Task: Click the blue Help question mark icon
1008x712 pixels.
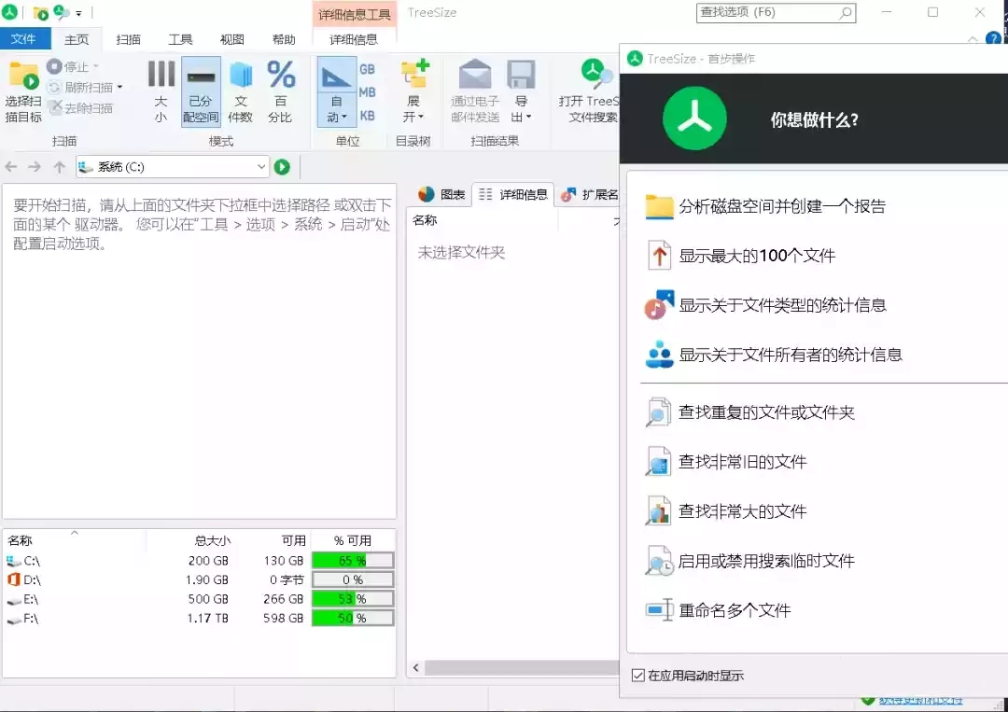Action: click(x=993, y=39)
